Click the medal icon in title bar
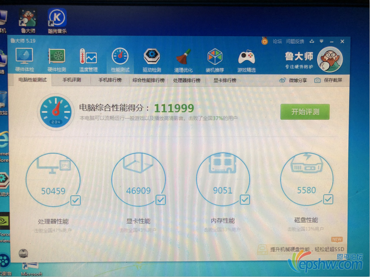The width and height of the screenshot is (370, 277). [265, 41]
